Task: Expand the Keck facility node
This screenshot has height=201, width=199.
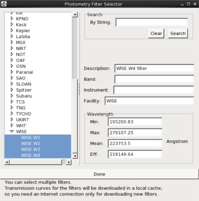Action: coord(12,24)
